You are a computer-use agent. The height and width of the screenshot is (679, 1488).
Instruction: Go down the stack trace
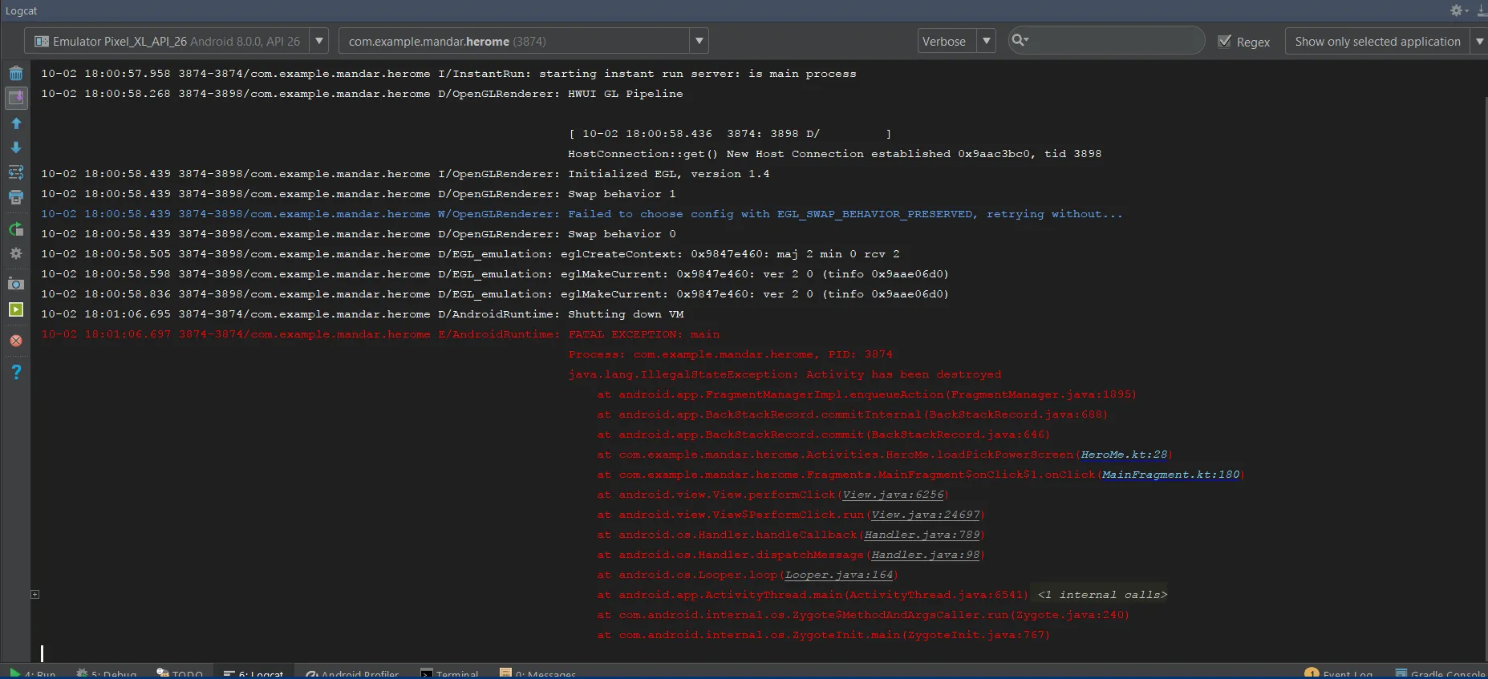click(16, 148)
